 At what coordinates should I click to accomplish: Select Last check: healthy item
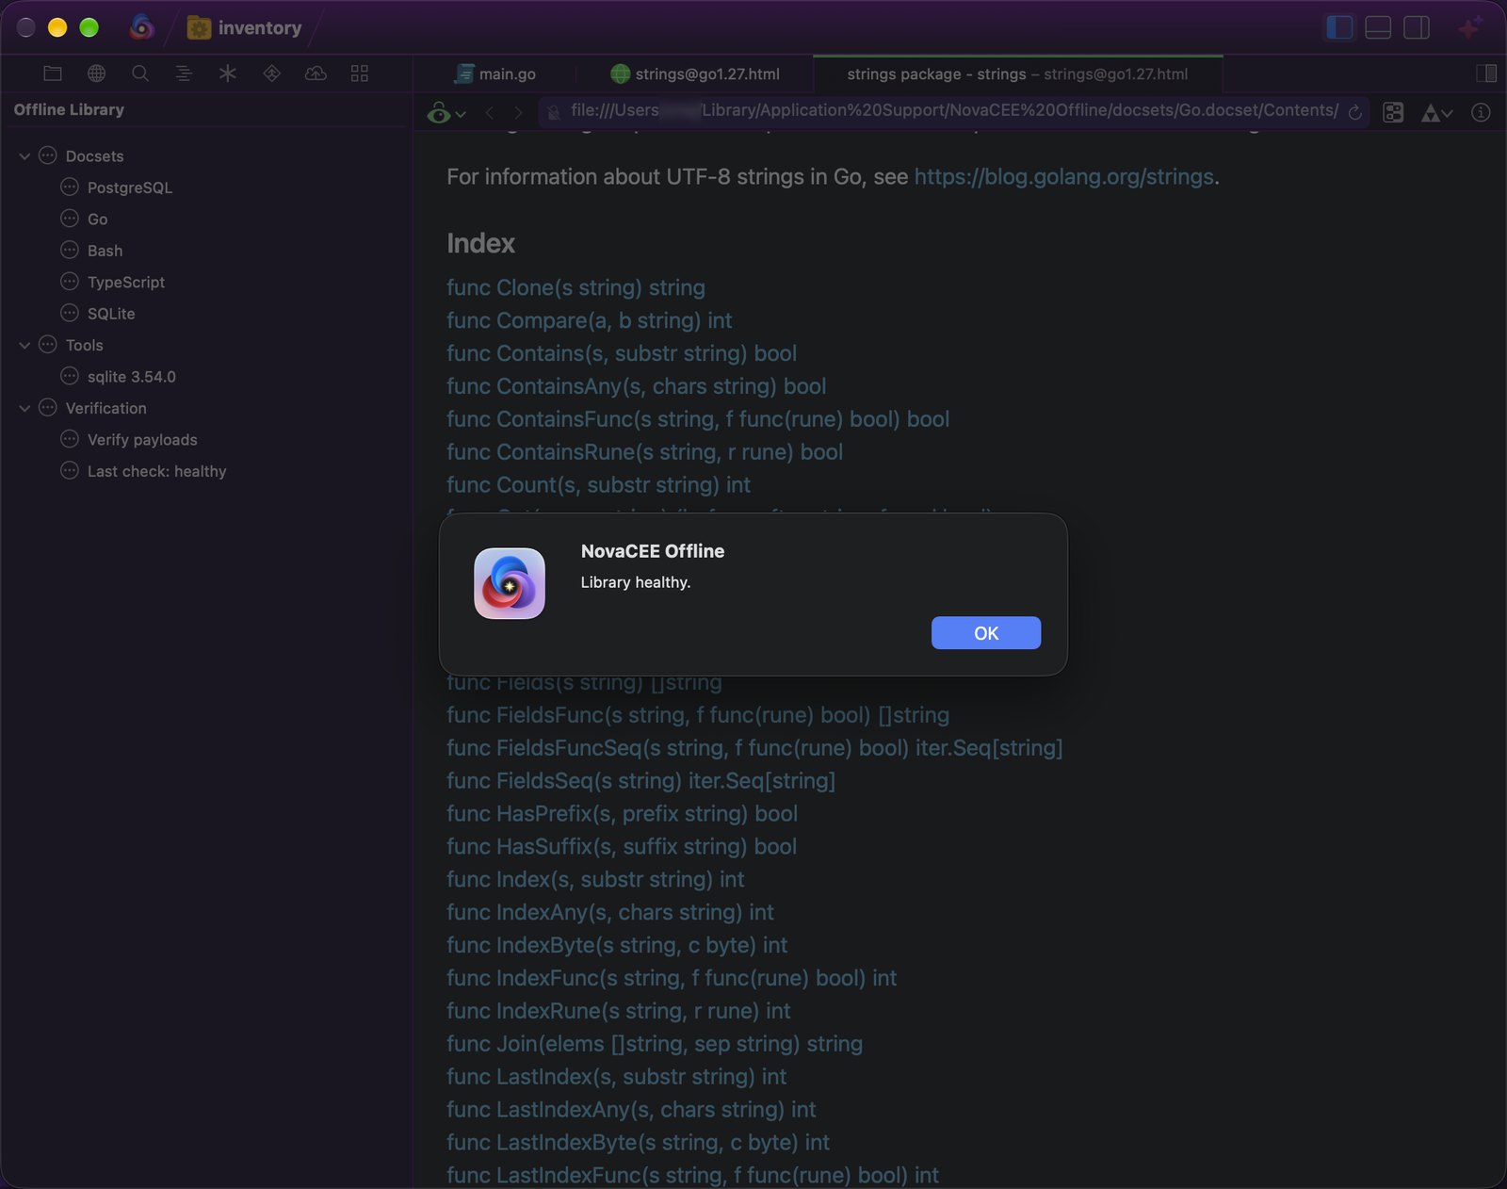156,471
